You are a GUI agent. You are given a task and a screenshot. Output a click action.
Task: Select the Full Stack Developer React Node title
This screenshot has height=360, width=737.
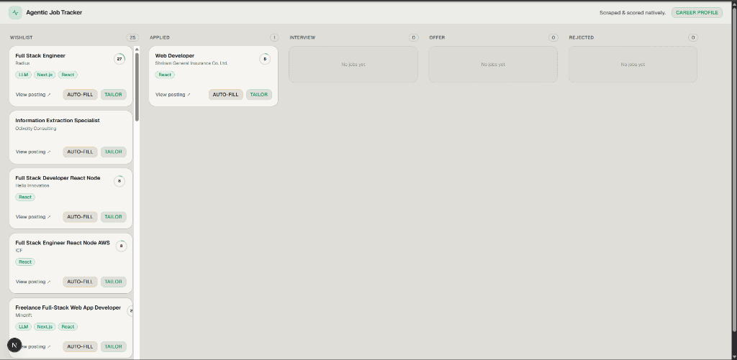coord(58,178)
